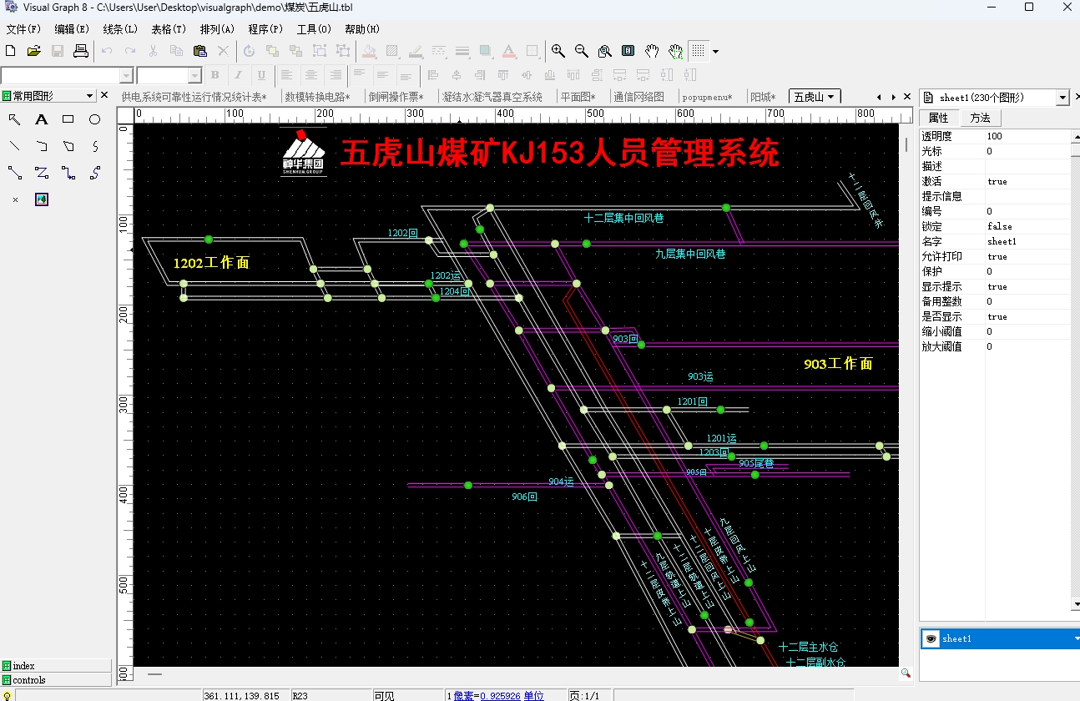The height and width of the screenshot is (701, 1080).
Task: Open the 程序(P) menu
Action: (x=265, y=29)
